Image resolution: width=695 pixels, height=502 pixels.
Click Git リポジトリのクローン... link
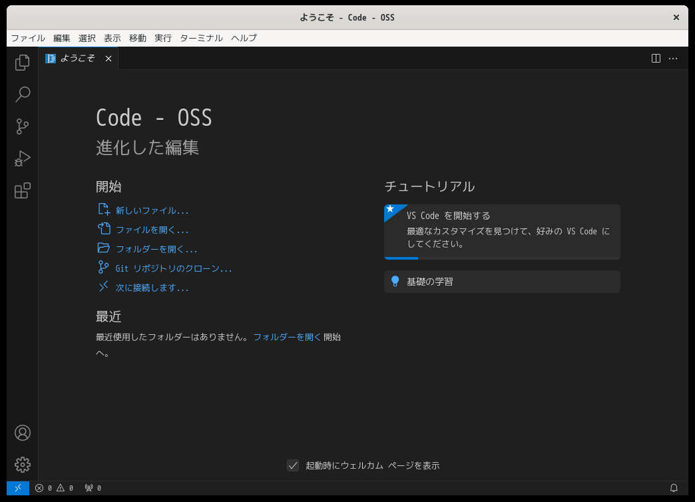click(x=173, y=268)
